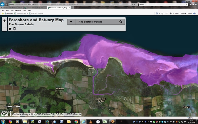This screenshot has width=198, height=124.
Task: Go forward with browser forward arrow
Action: coord(6,4)
